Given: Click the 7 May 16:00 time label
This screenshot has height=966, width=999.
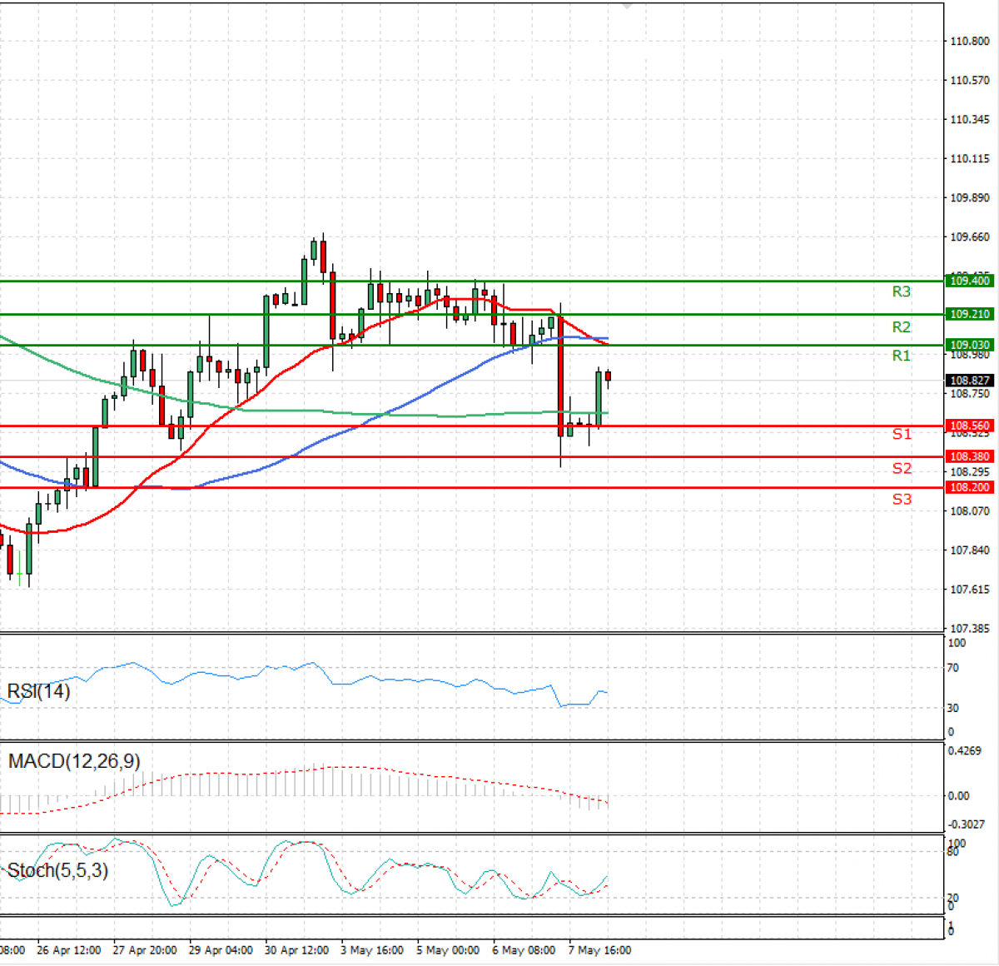Looking at the screenshot, I should tap(599, 950).
